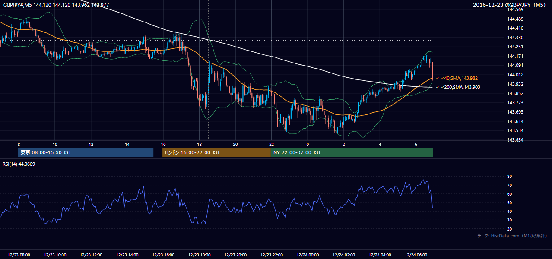The height and width of the screenshot is (259, 552).
Task: Click the 12/23 10:00 time label
Action: click(55, 255)
